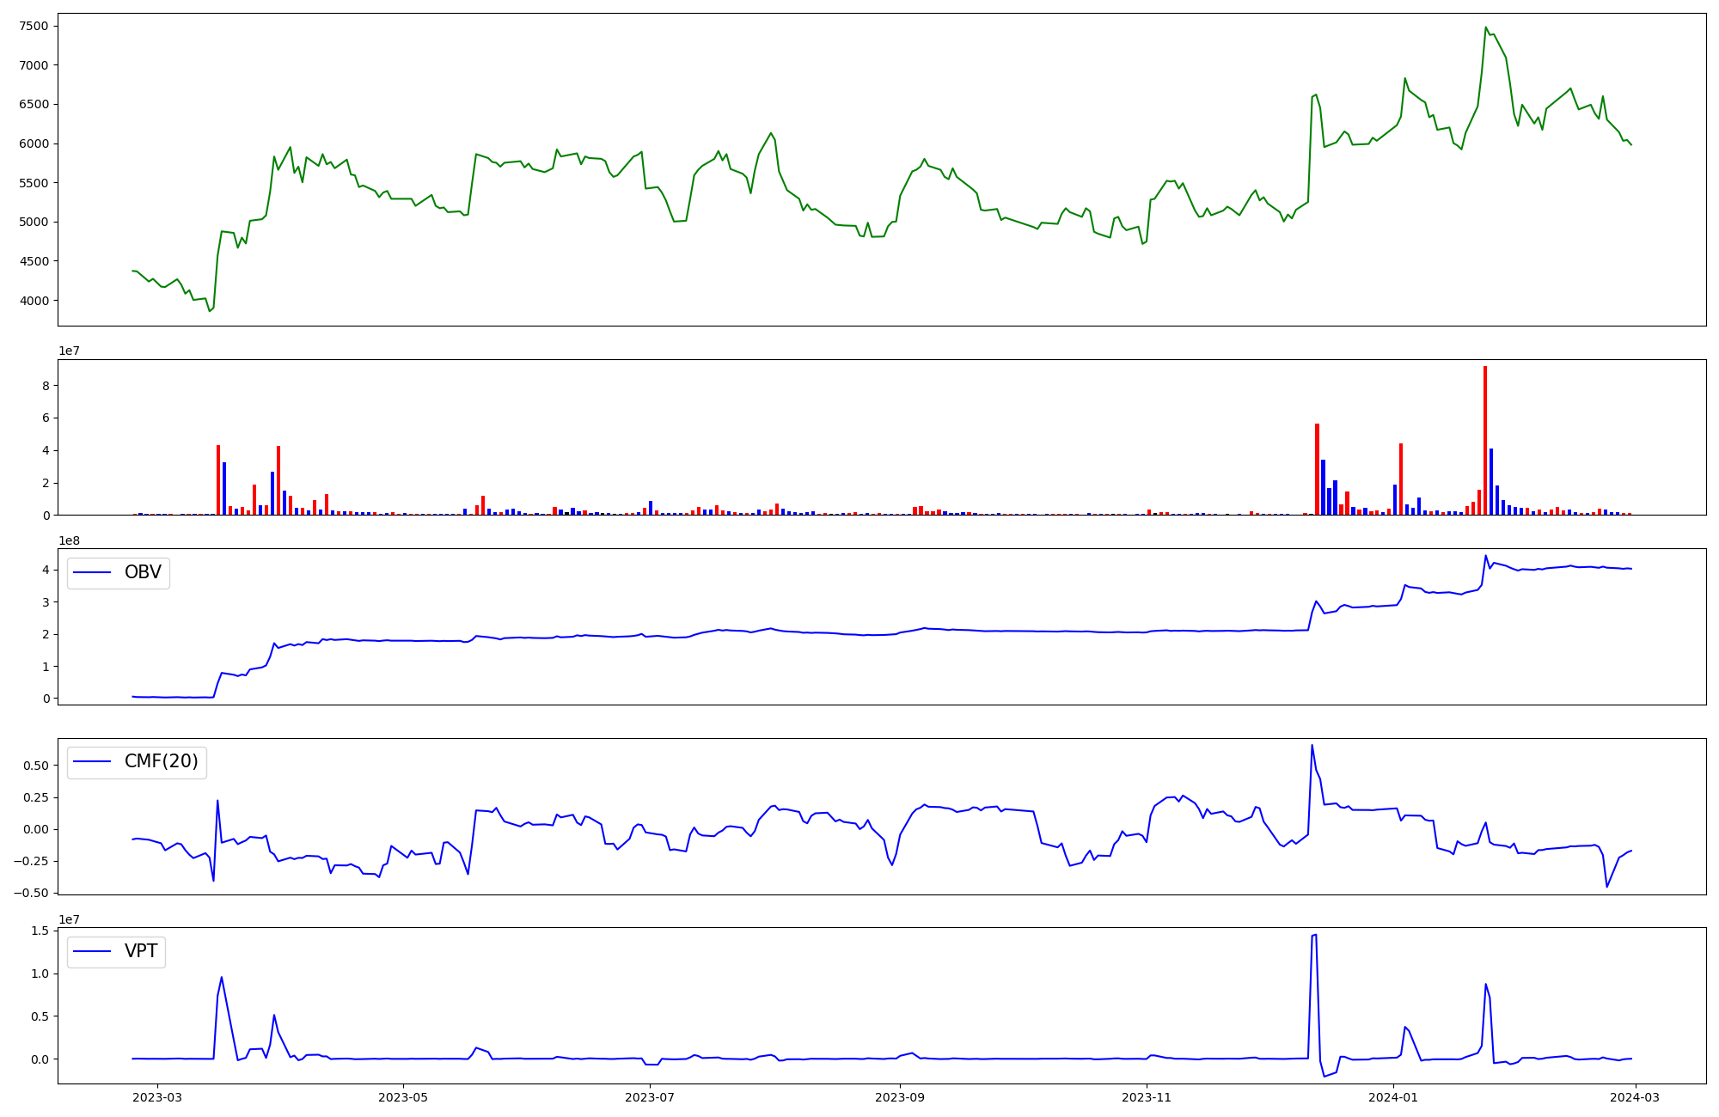1719x1117 pixels.
Task: Click the 2023-07 x-axis date label
Action: 650,1097
